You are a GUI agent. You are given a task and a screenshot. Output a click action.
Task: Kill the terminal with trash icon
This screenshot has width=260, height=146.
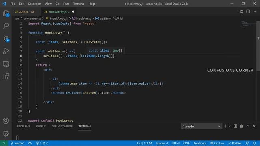[x=241, y=126]
